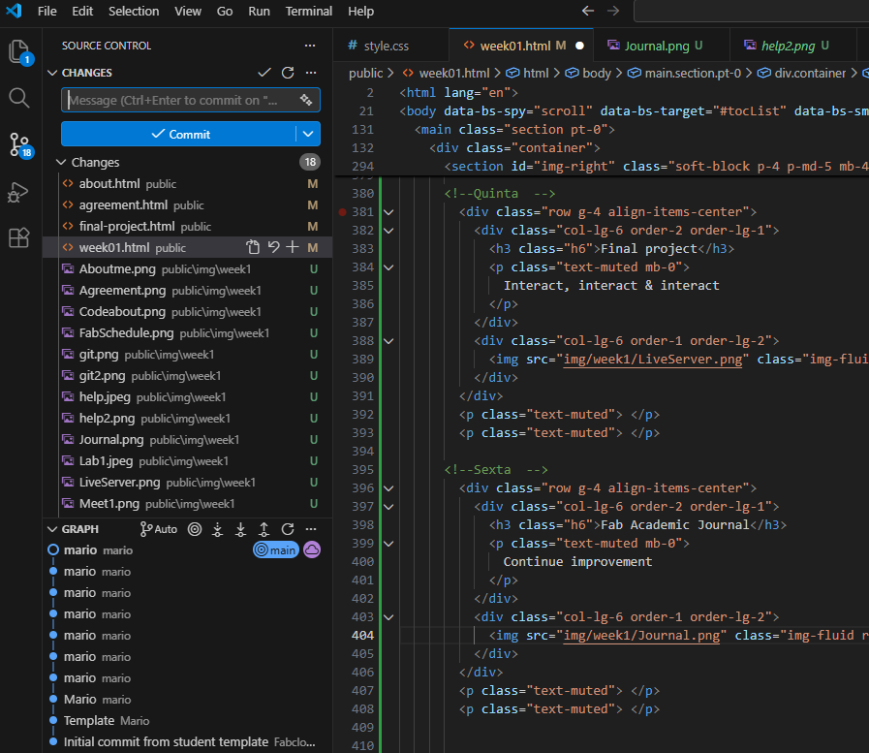Remove the breakpoint on line 381
The width and height of the screenshot is (869, 753).
[x=344, y=211]
